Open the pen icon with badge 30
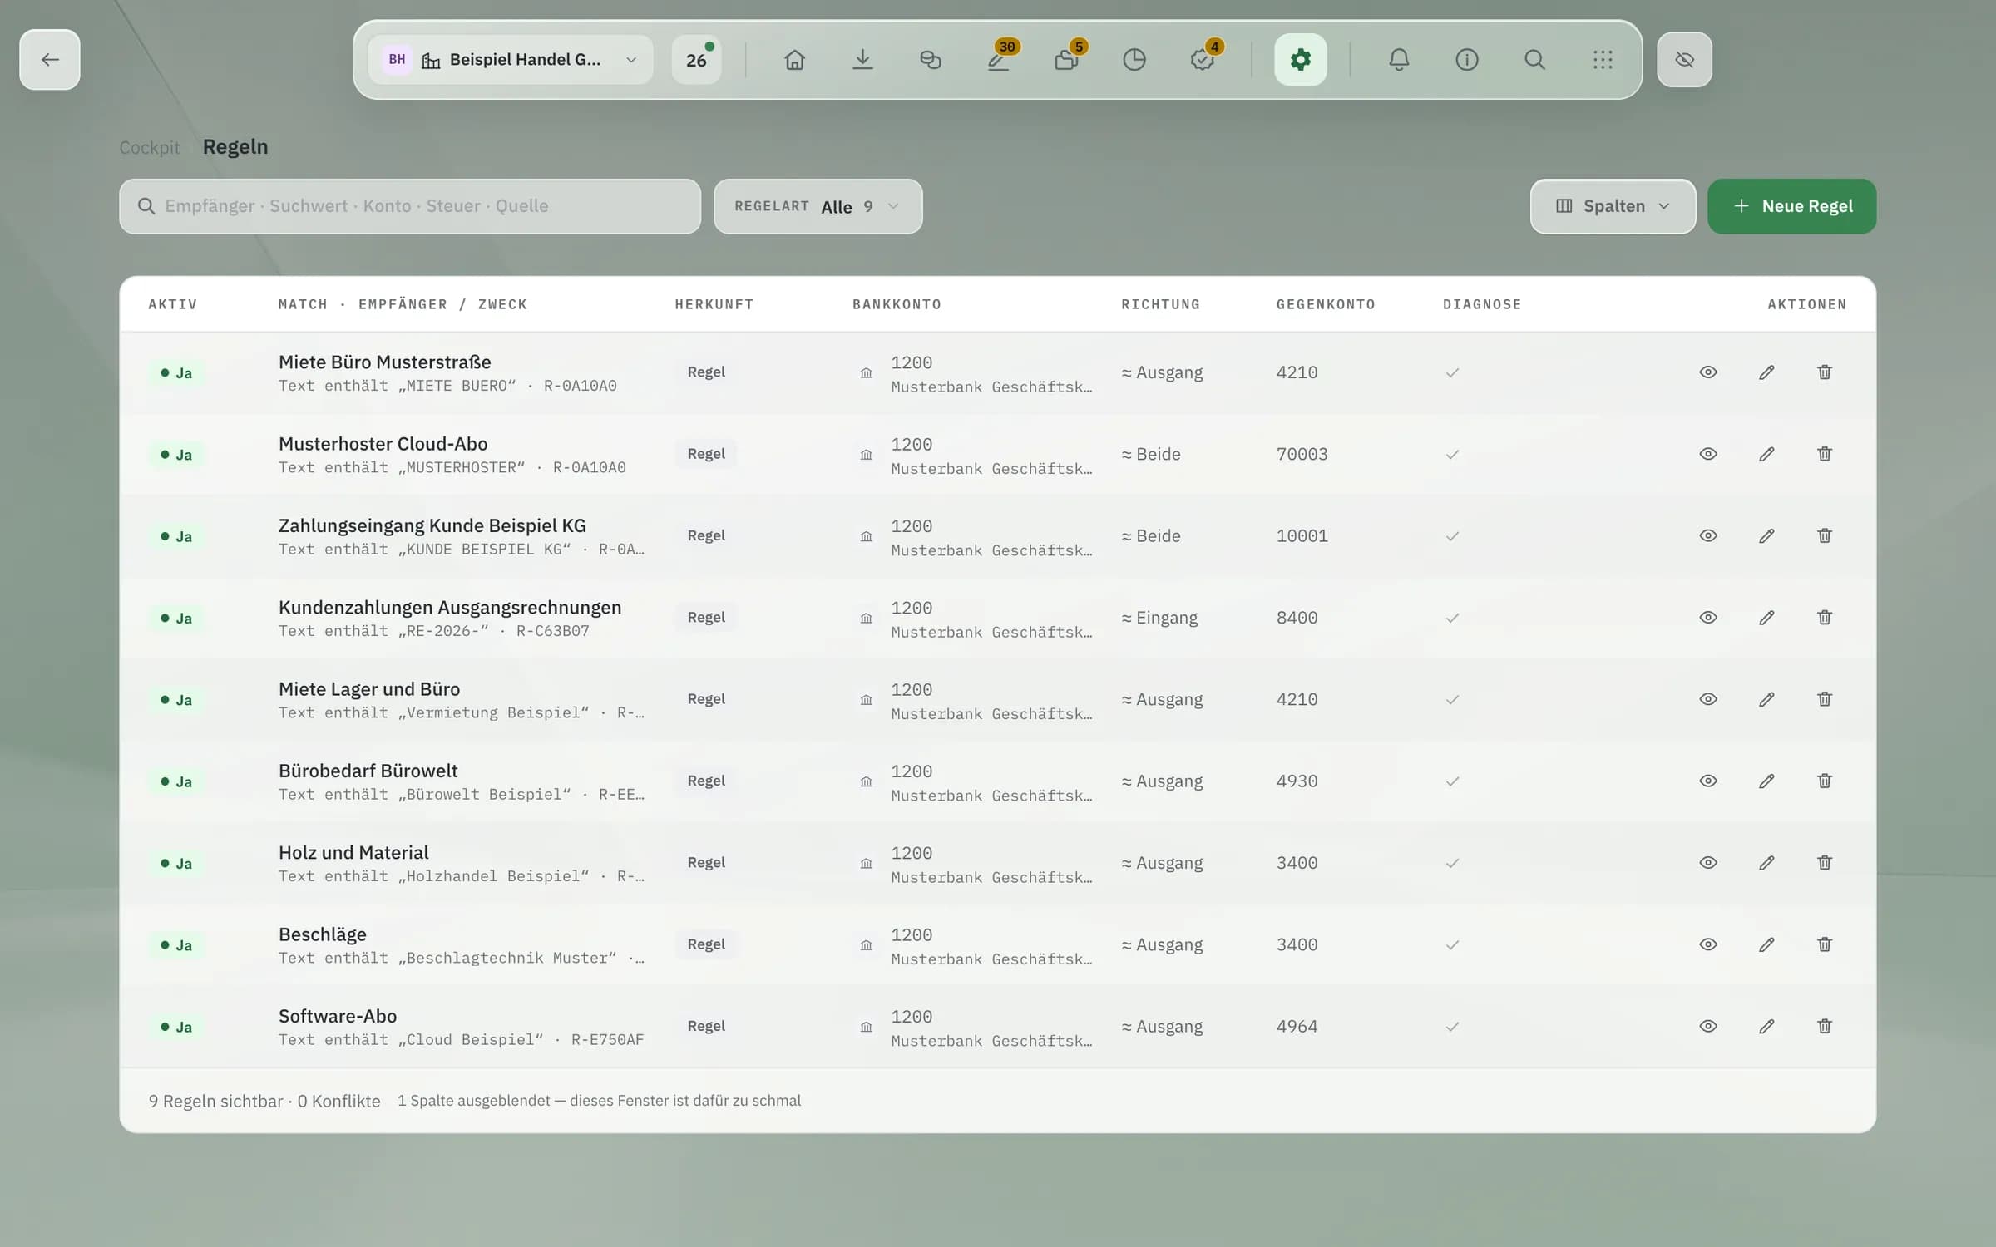This screenshot has height=1247, width=1996. pos(998,60)
